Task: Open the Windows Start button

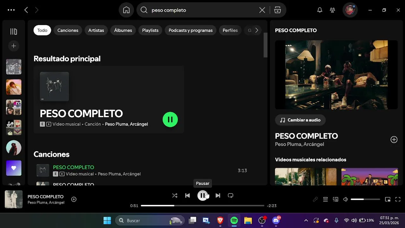Action: 107,220
